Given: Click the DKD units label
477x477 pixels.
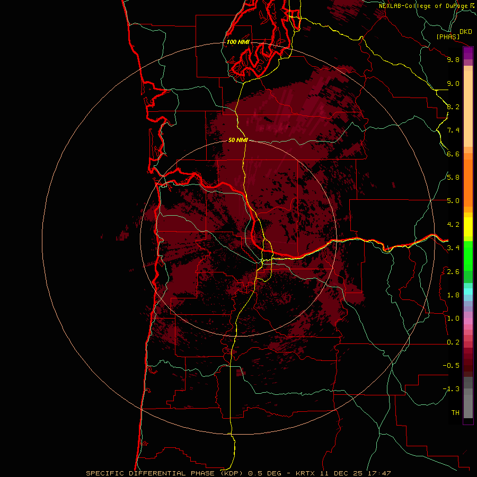Looking at the screenshot, I should coord(466,32).
